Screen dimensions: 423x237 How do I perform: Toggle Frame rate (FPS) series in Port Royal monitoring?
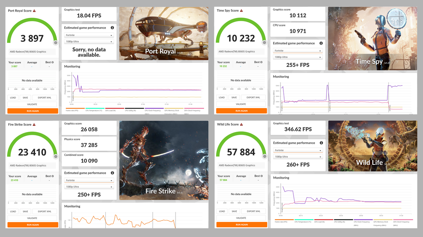75,110
